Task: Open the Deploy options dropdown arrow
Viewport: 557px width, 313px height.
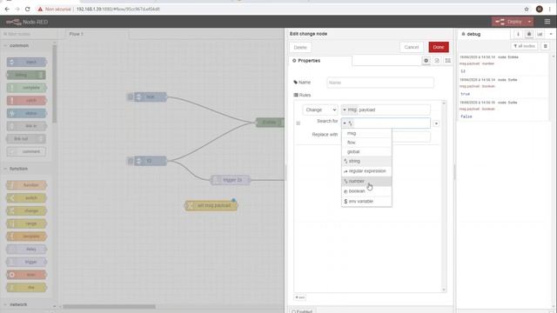Action: (529, 22)
